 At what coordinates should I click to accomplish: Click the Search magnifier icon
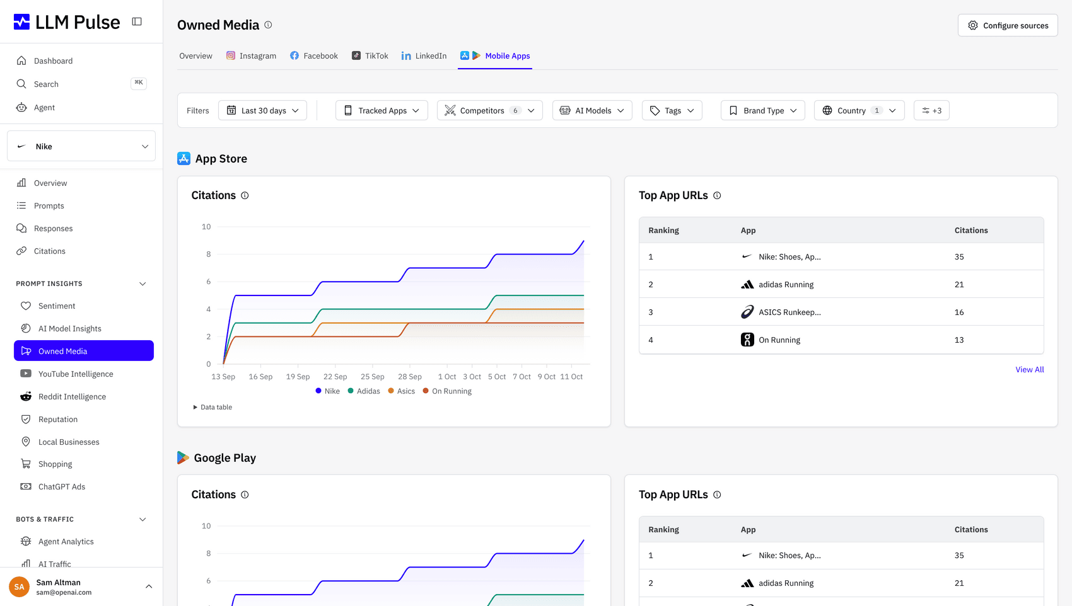pyautogui.click(x=21, y=84)
